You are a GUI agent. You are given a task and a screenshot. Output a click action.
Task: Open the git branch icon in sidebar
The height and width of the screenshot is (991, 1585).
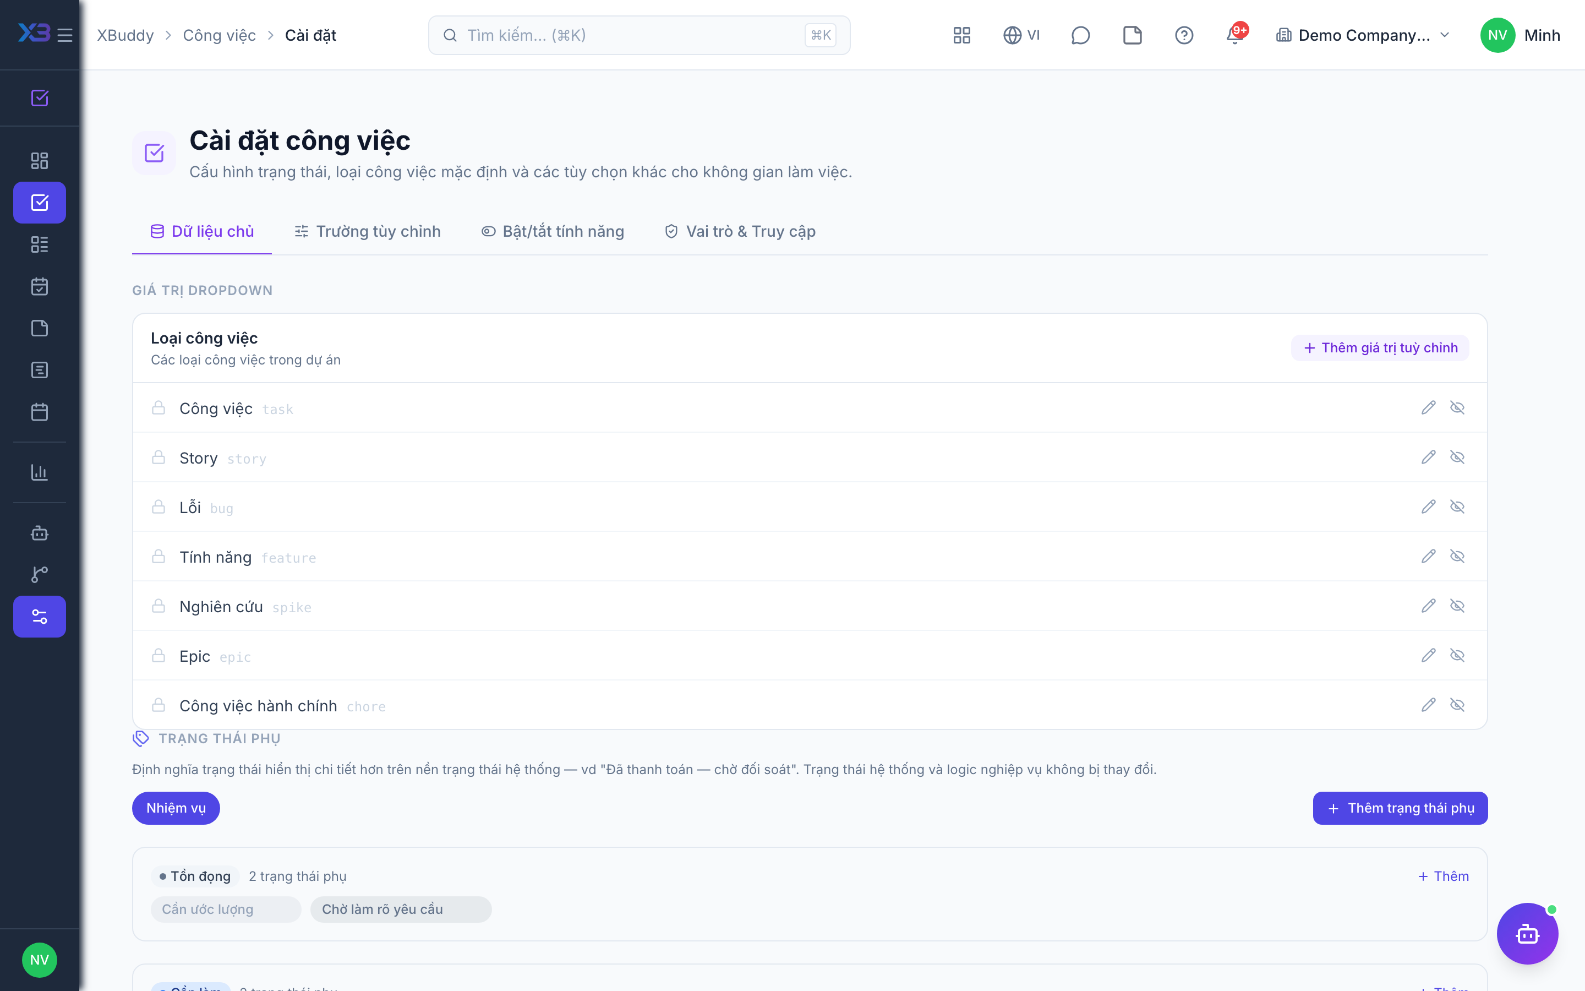(39, 574)
